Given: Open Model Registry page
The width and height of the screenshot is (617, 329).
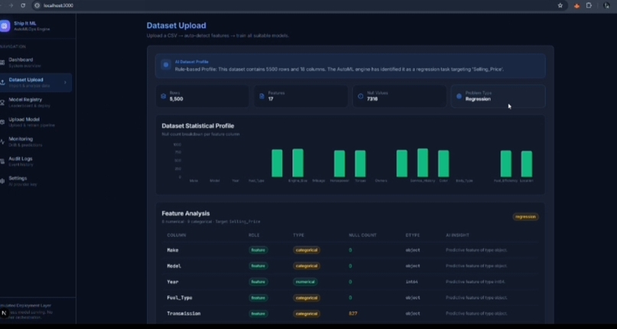Looking at the screenshot, I should click(35, 103).
